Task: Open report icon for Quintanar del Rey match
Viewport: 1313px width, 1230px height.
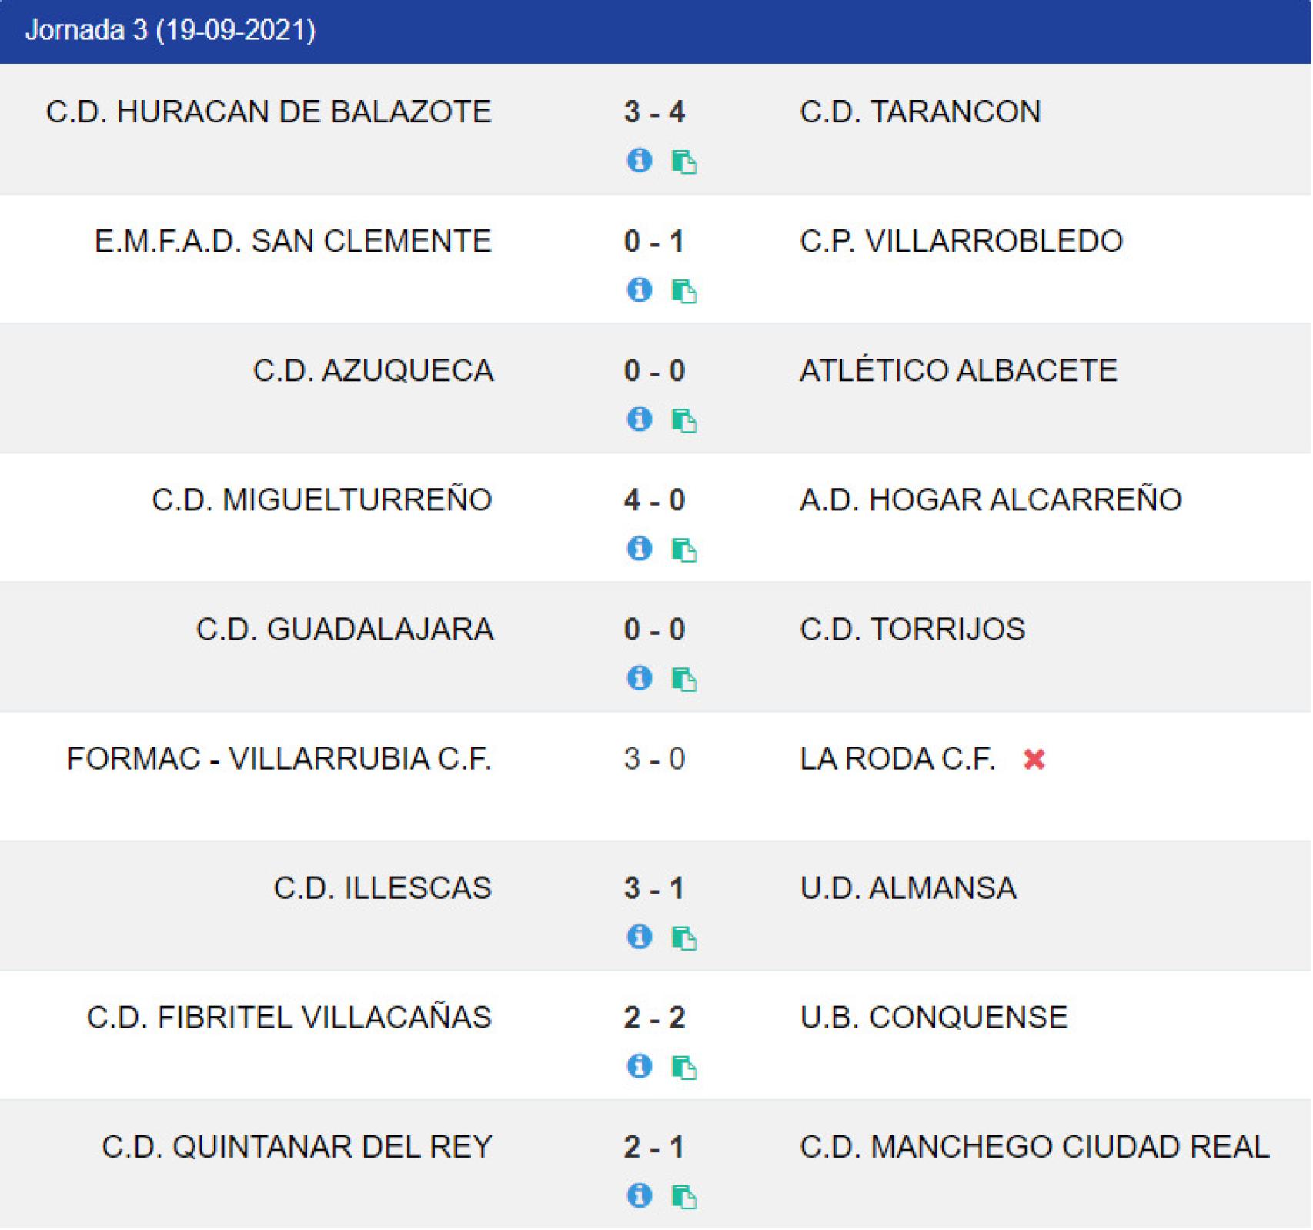Action: pyautogui.click(x=684, y=1196)
